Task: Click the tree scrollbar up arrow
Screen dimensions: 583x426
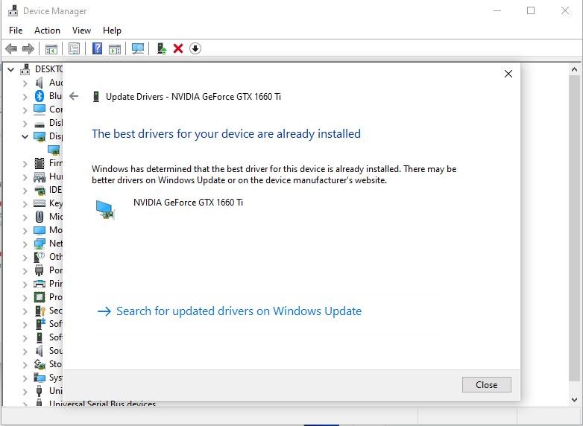Action: [575, 69]
